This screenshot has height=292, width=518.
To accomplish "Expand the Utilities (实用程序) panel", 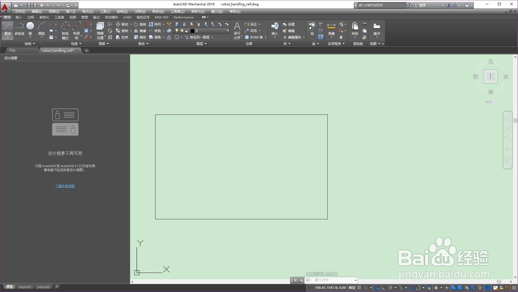I will [336, 43].
